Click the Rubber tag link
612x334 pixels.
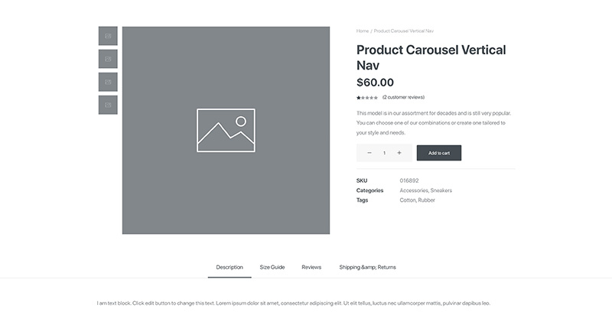click(426, 200)
